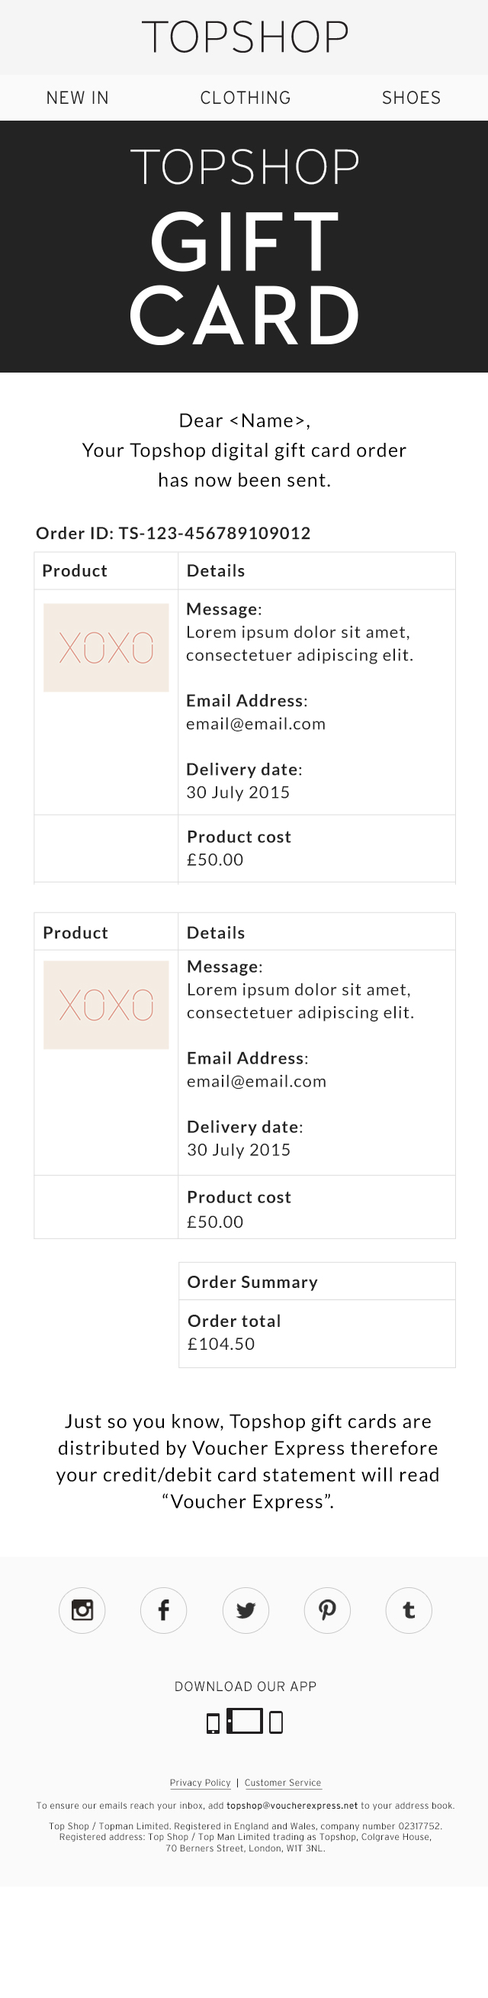Click the Facebook social icon

point(163,1609)
